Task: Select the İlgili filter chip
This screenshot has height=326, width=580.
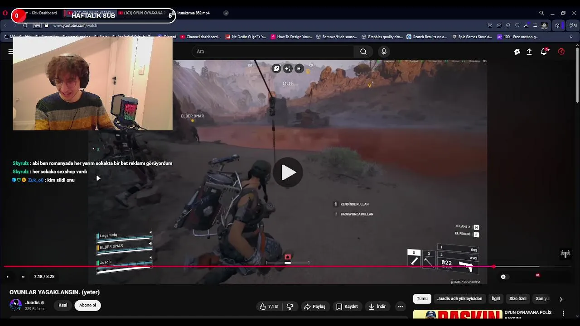Action: point(496,299)
